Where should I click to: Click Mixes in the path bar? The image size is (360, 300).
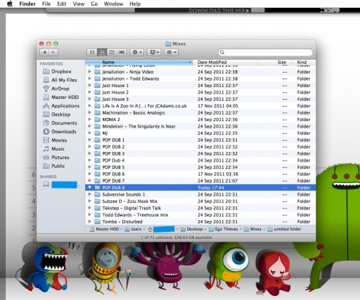(x=253, y=229)
